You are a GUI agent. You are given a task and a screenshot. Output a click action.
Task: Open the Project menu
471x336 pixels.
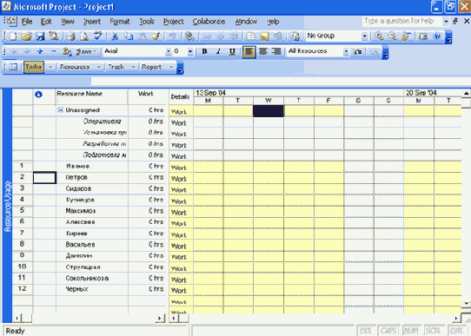173,22
